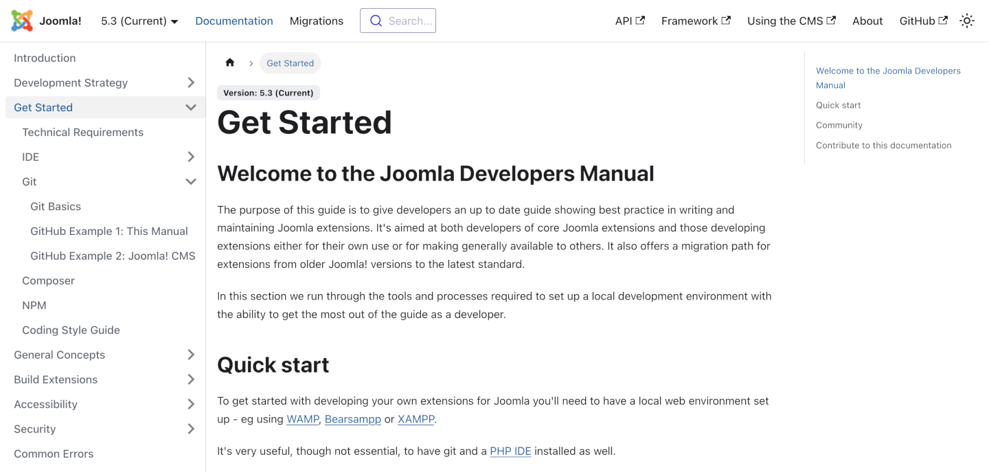Screen dimensions: 989x472
Task: Open Technical Requirements sidebar page
Action: [82, 132]
